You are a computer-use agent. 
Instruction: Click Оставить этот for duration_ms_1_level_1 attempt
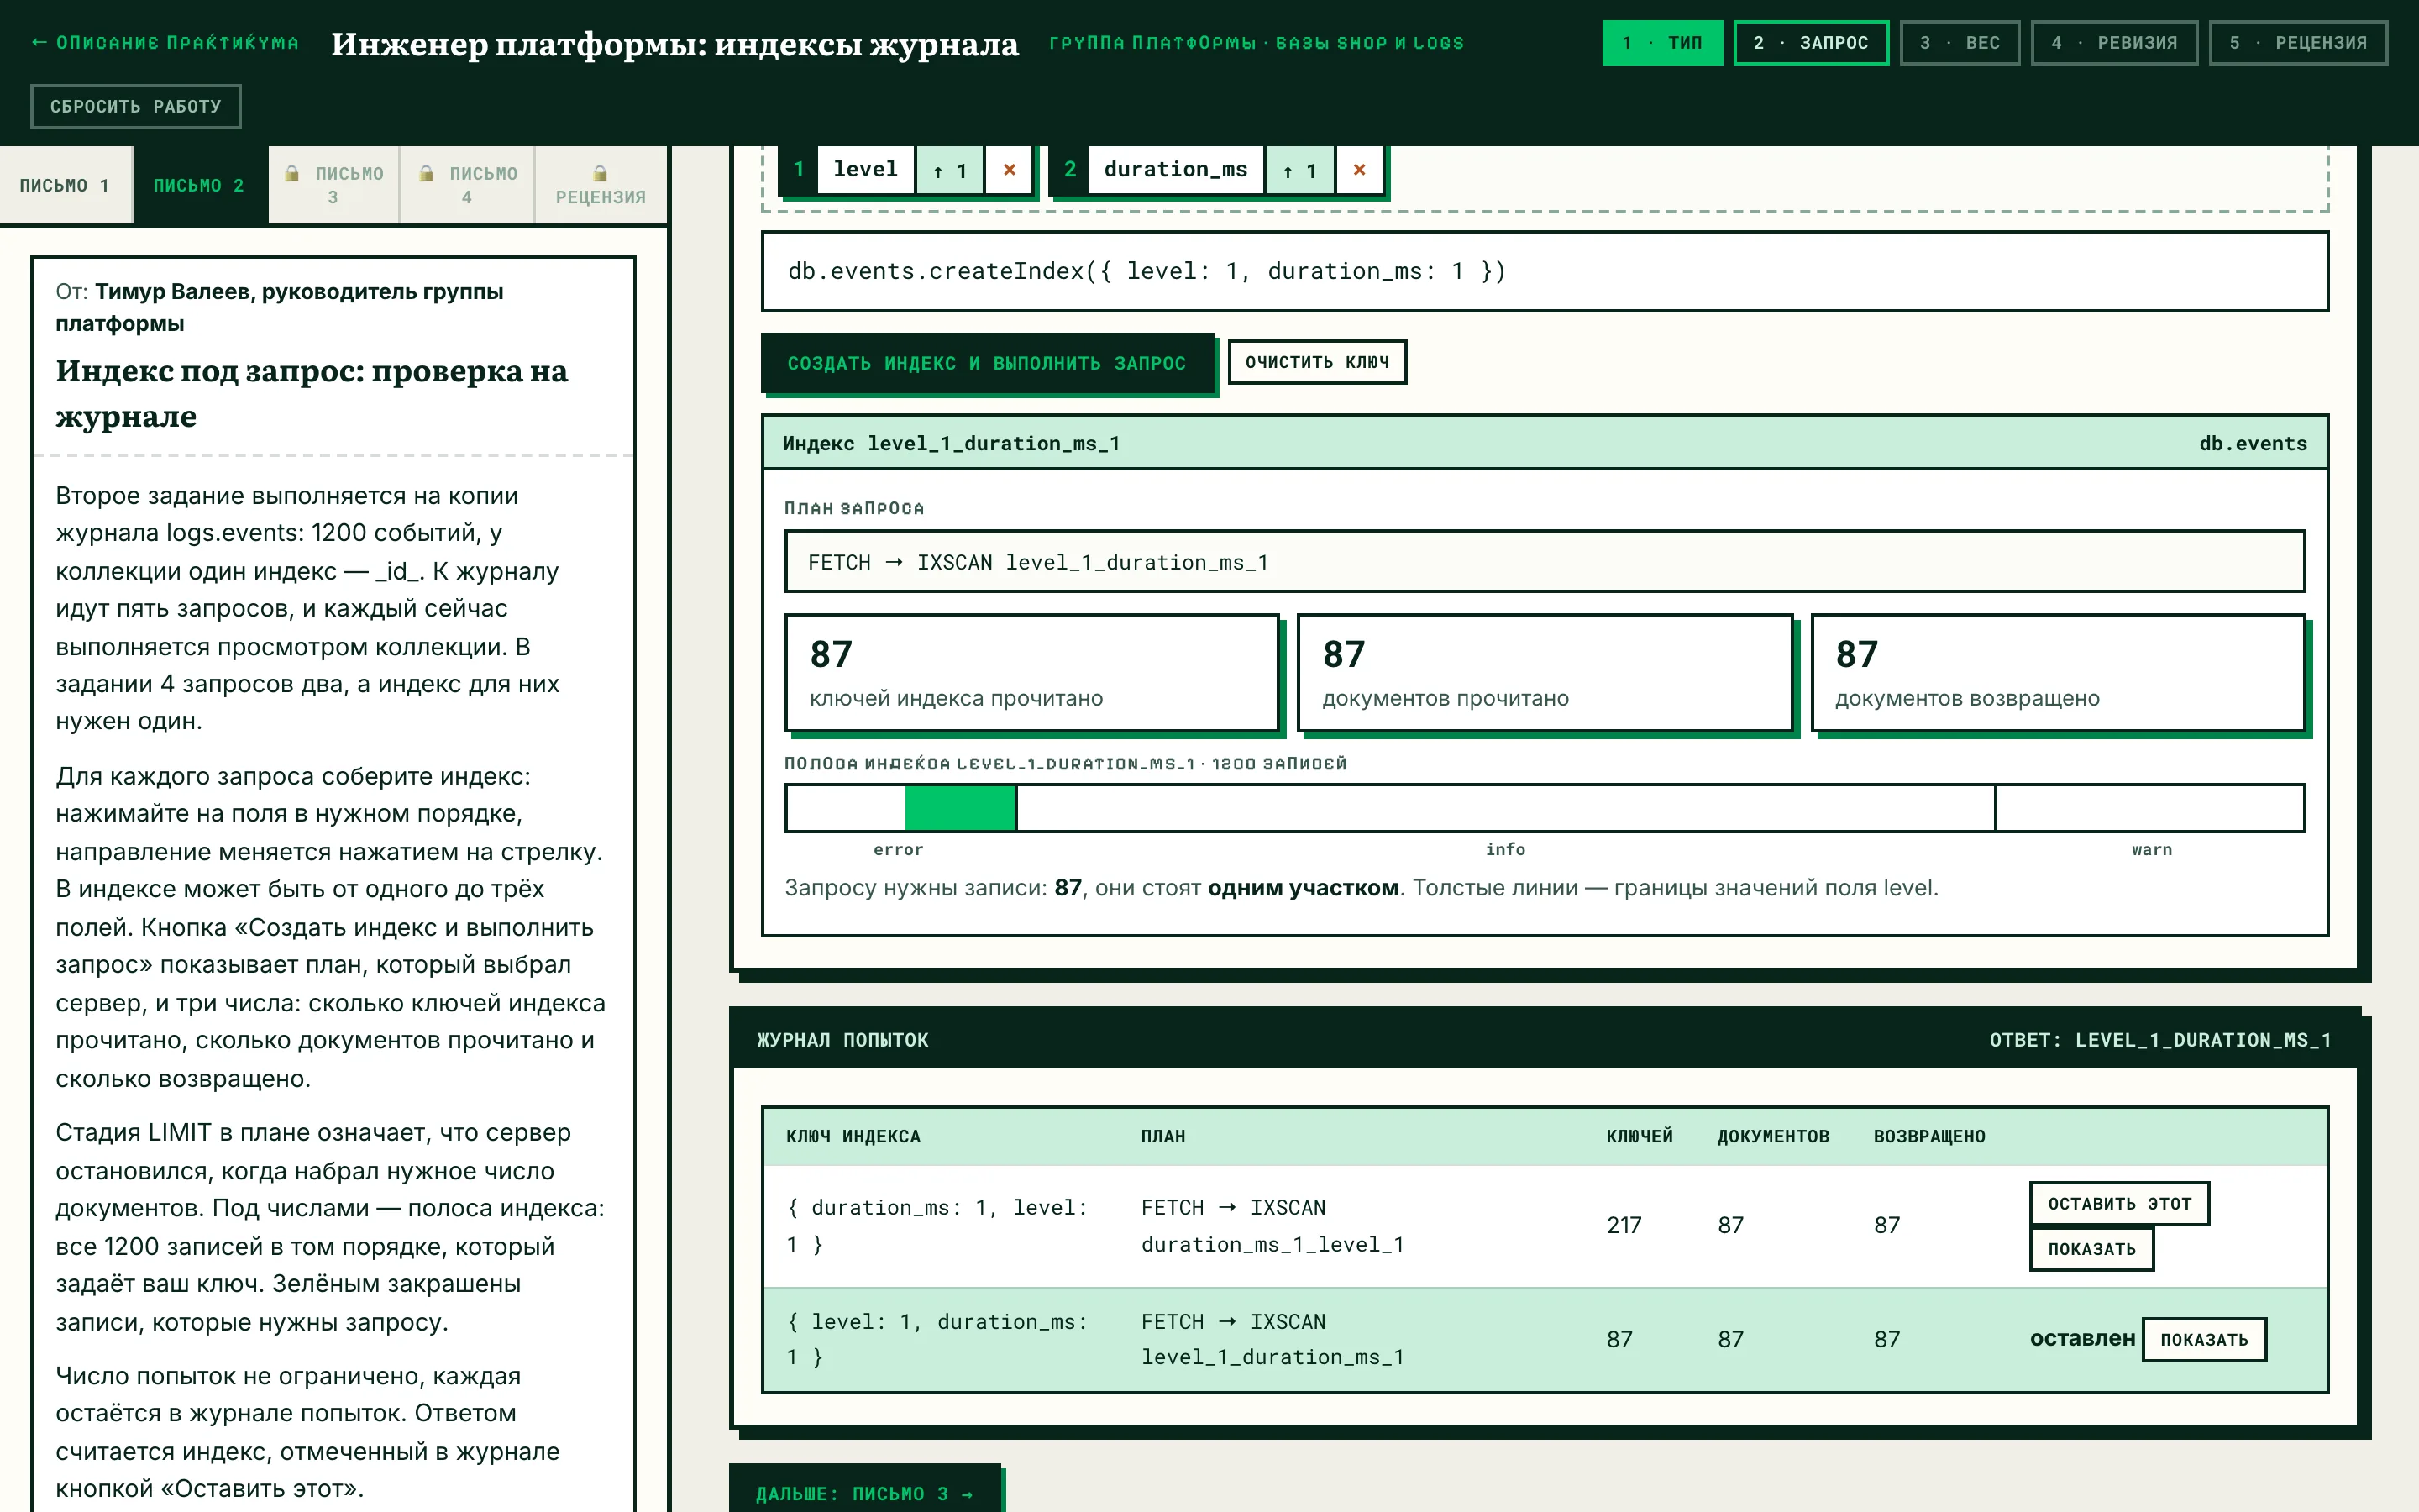pyautogui.click(x=2119, y=1203)
